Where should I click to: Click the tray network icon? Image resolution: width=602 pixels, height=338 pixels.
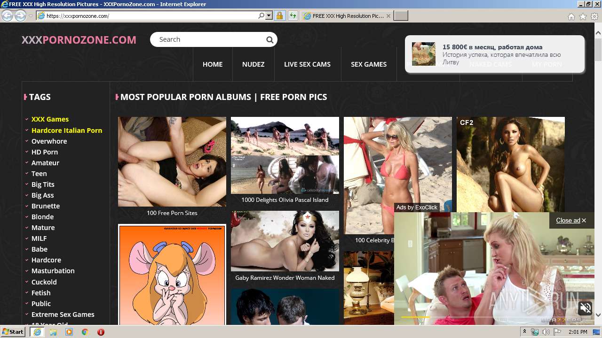(x=535, y=332)
